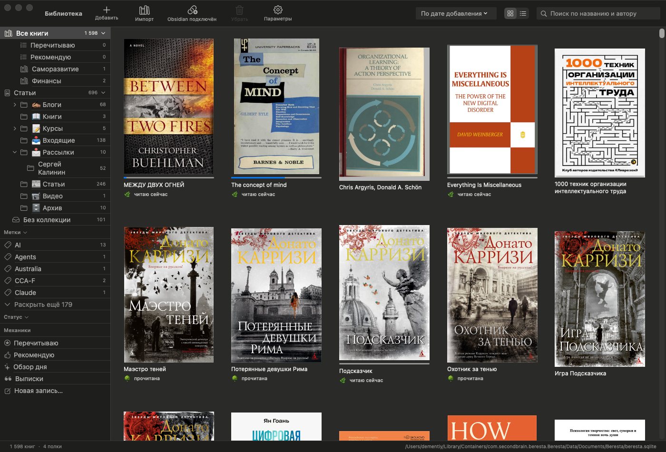Screen dimensions: 666x452
Task: Expand the Курсы folder arrow
Action: pos(15,128)
